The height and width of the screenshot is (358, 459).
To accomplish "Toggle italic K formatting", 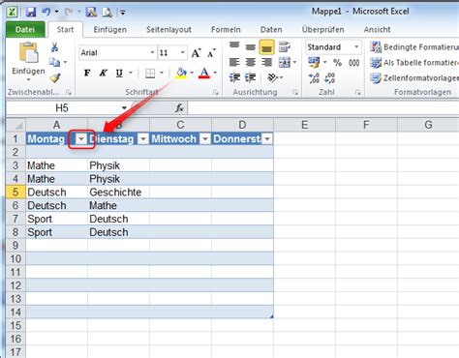I will (x=103, y=73).
